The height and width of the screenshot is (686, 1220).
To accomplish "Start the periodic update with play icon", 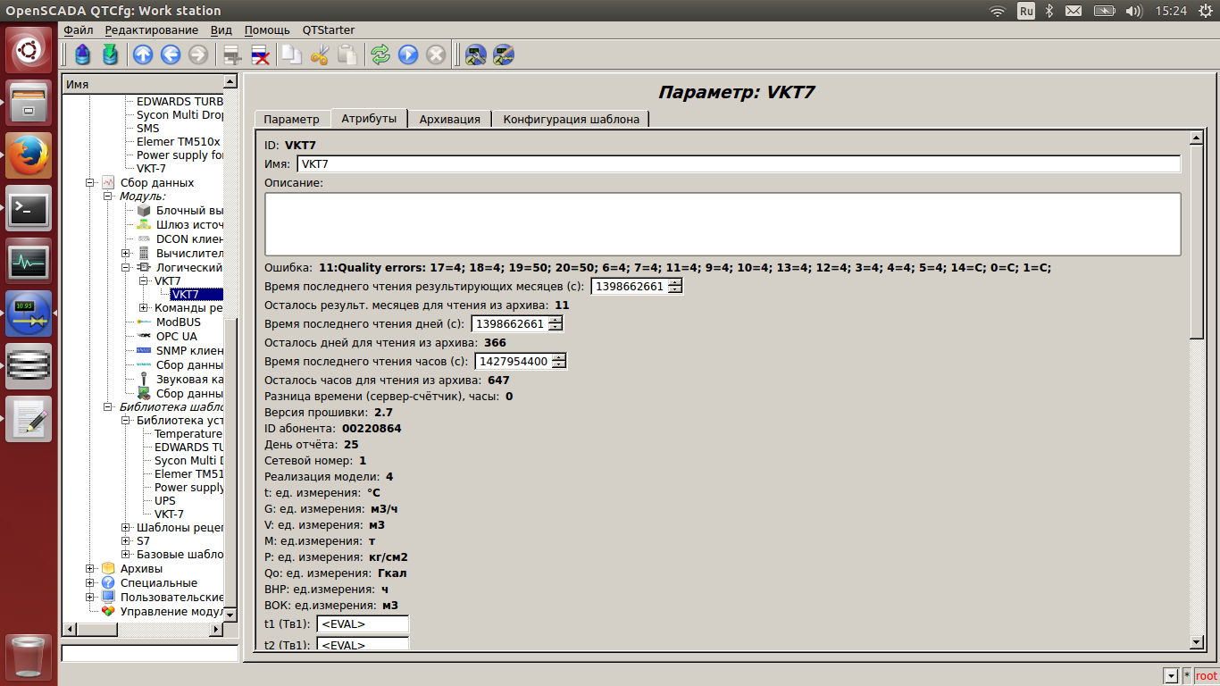I will click(408, 55).
